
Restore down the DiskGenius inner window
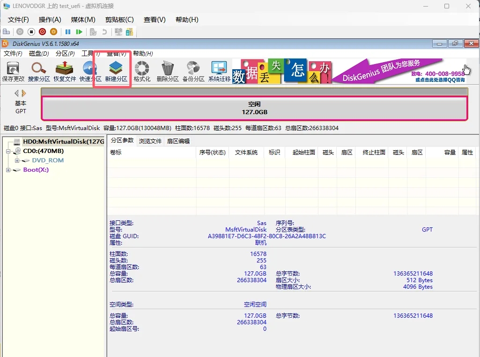click(455, 44)
